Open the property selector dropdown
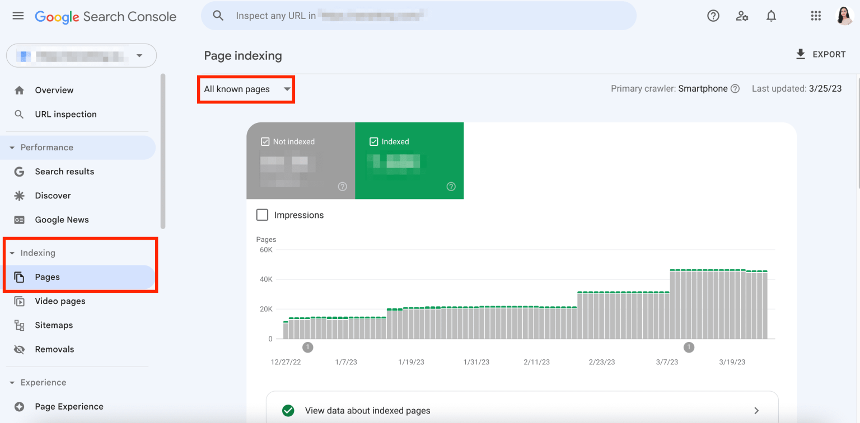860x423 pixels. tap(81, 55)
